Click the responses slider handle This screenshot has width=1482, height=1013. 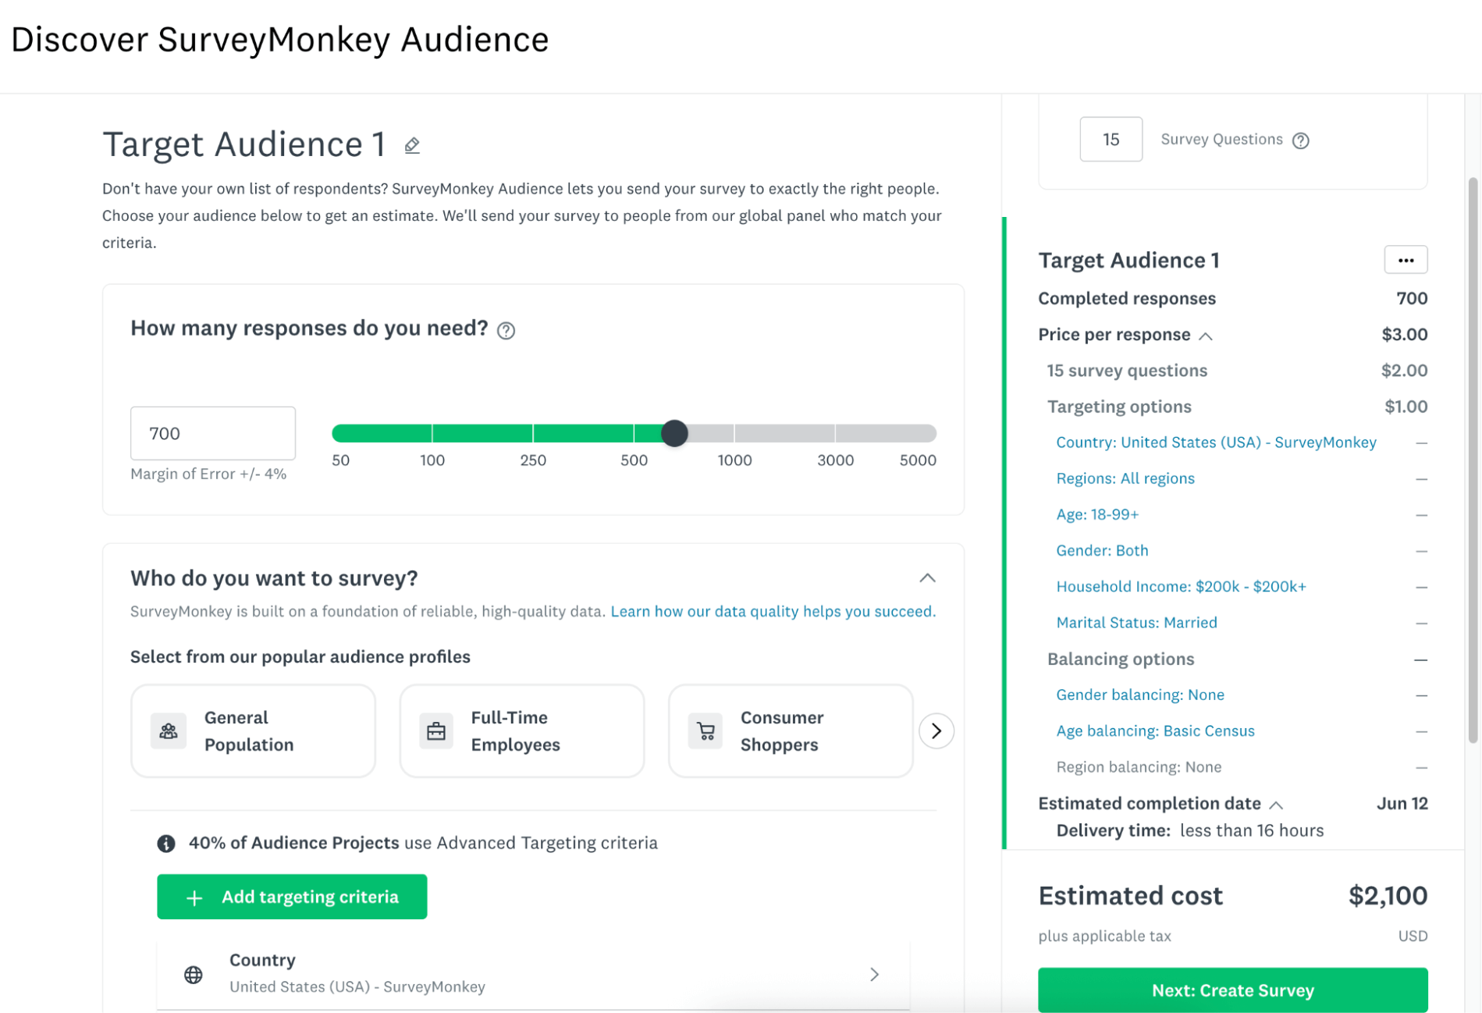(674, 433)
